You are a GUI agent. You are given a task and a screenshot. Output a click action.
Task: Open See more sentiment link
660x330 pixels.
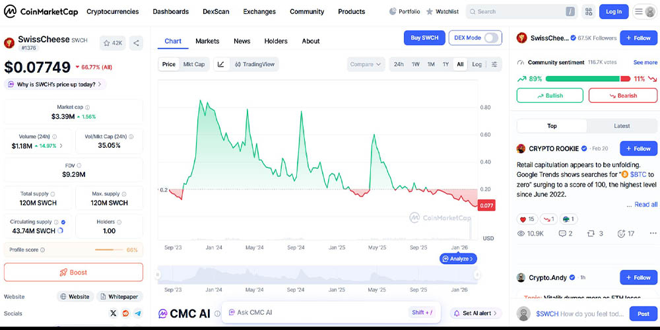(645, 62)
